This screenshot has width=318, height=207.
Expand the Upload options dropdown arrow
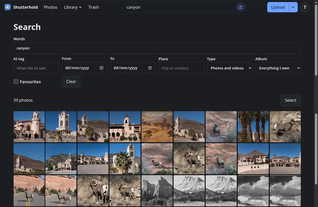[x=293, y=7]
